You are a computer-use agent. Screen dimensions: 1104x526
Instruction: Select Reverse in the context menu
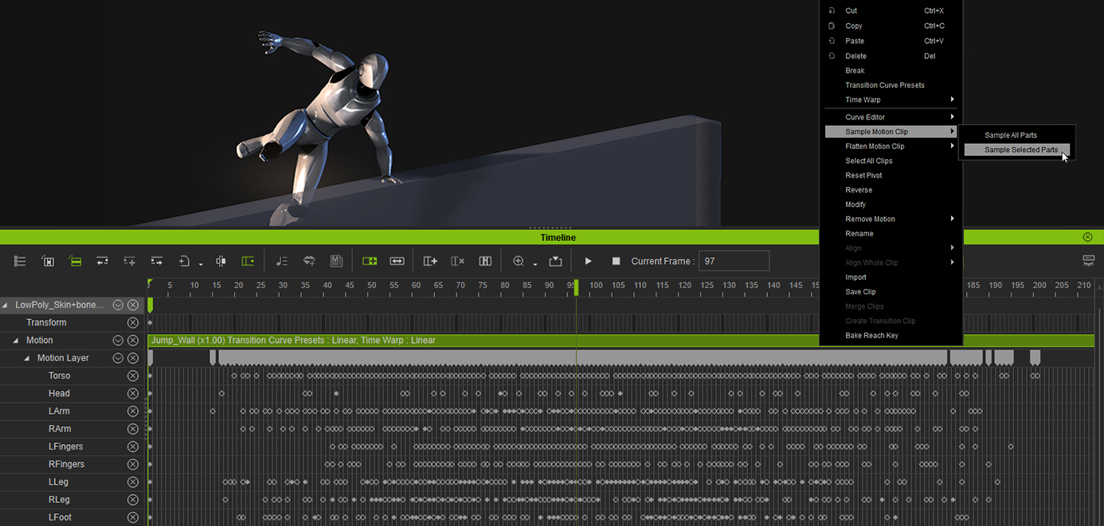tap(859, 190)
